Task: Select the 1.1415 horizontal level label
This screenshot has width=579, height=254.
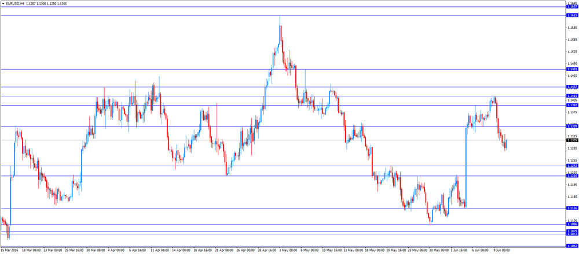Action: (572, 96)
